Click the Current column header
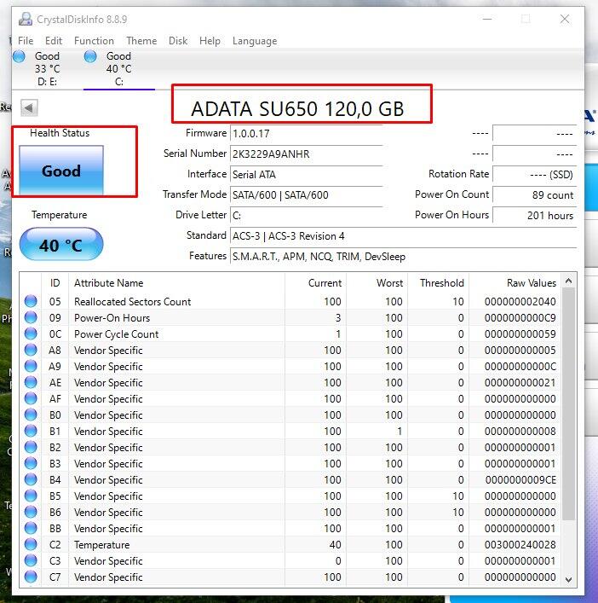The image size is (598, 603). (316, 283)
